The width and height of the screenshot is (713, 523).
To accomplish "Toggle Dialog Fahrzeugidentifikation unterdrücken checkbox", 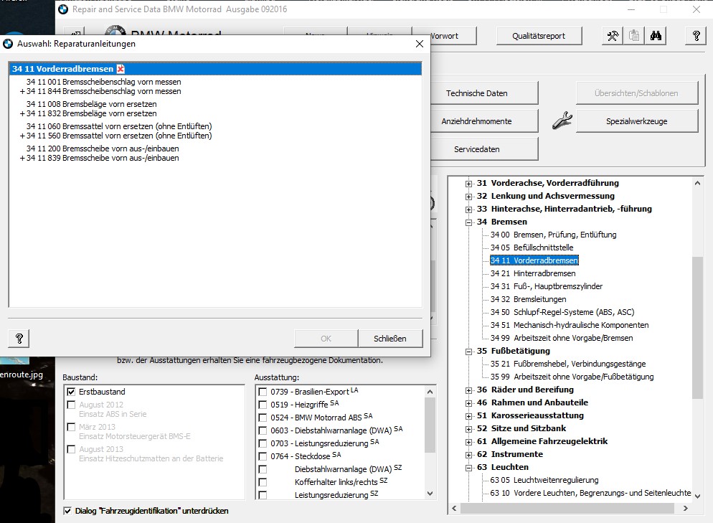I will coord(67,511).
